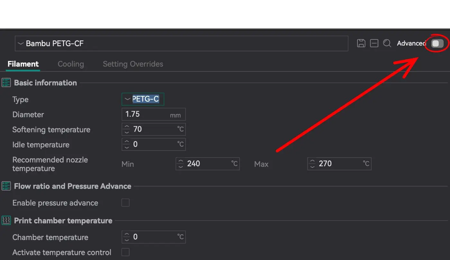The image size is (450, 260).
Task: Toggle the Advanced mode switch
Action: click(437, 43)
